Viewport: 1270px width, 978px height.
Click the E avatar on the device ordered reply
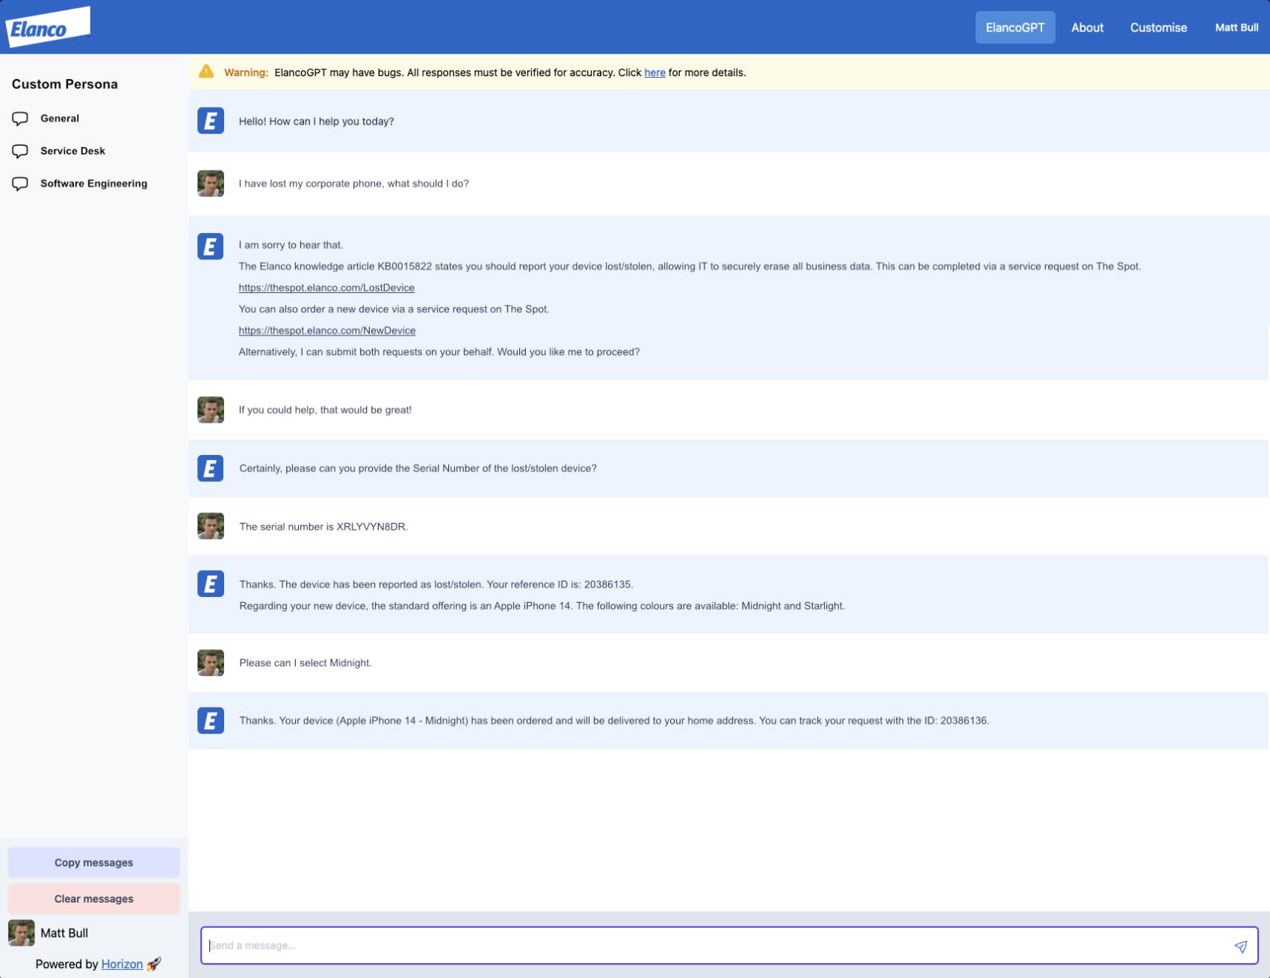point(211,720)
